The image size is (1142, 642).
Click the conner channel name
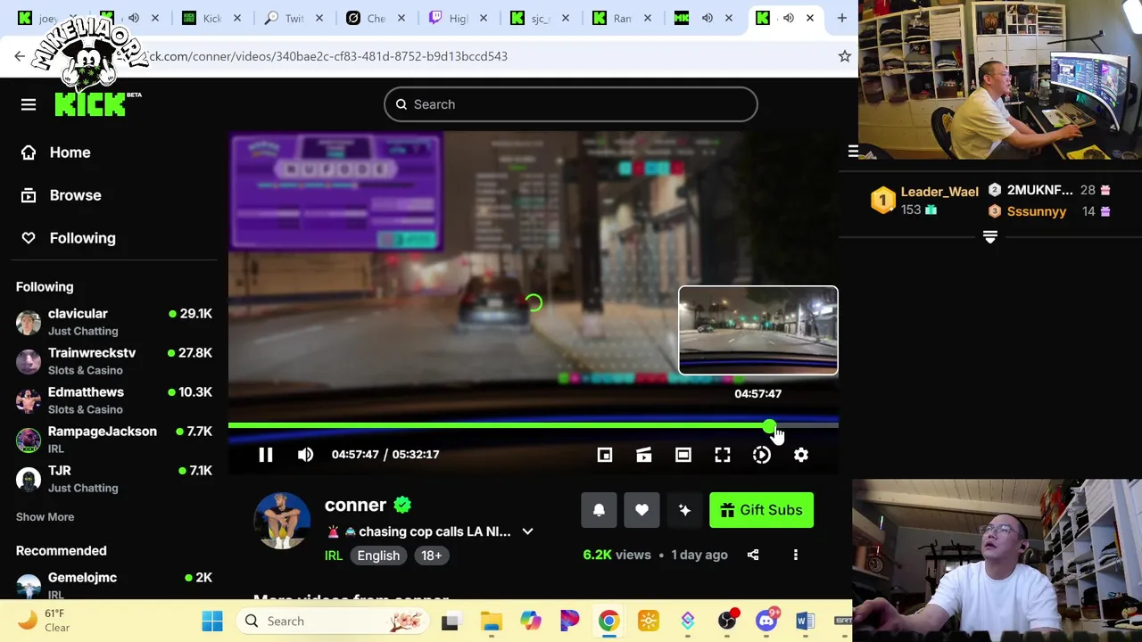[355, 505]
